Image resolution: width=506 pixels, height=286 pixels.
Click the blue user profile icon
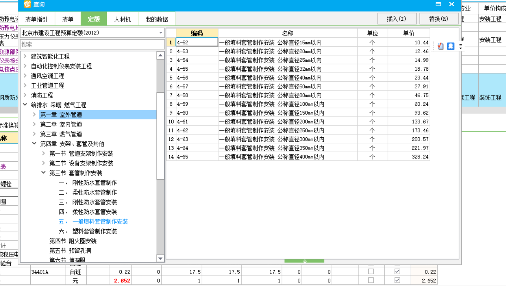coord(451,46)
